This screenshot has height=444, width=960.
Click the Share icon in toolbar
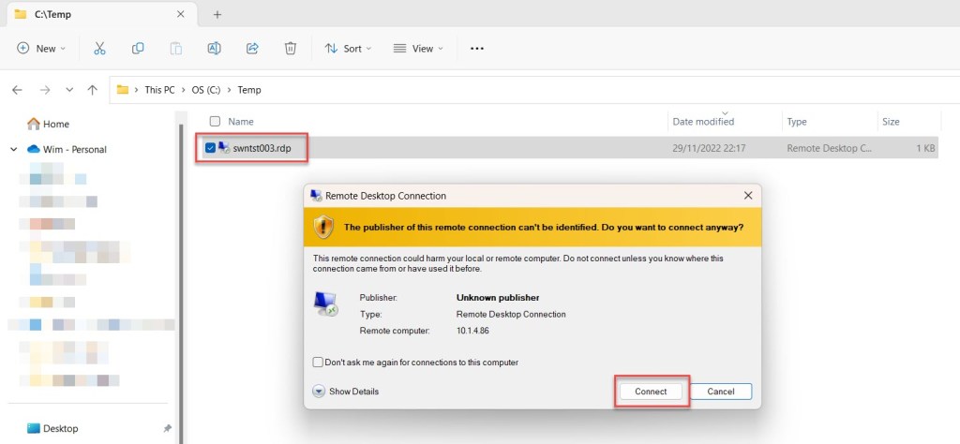pos(252,49)
